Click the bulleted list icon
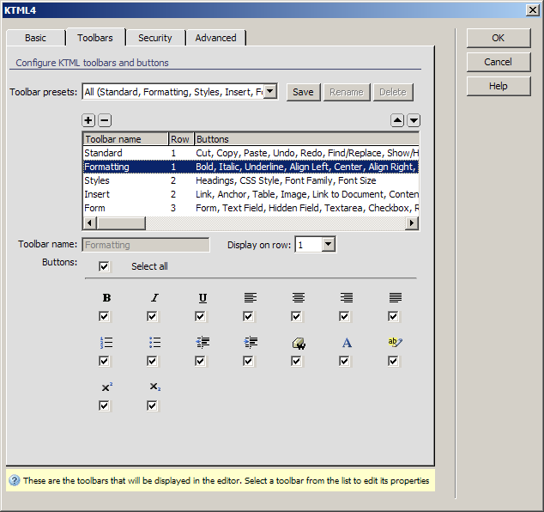This screenshot has height=512, width=544. coord(154,343)
